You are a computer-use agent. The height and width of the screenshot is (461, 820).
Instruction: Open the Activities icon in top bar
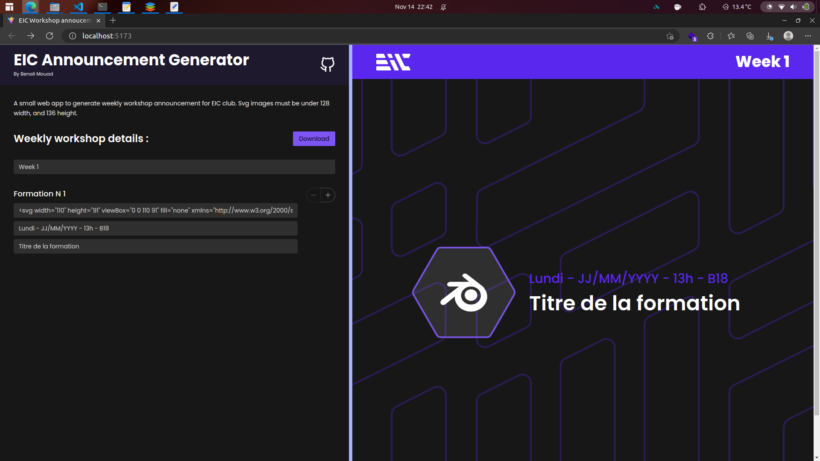[9, 7]
